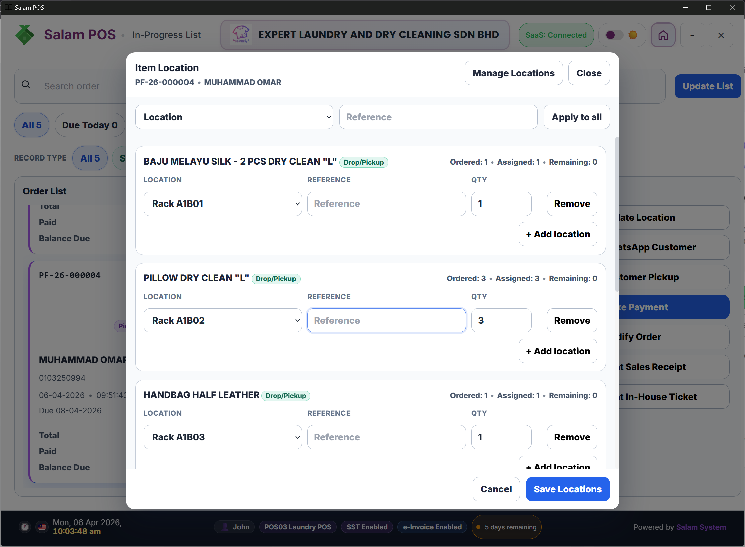Image resolution: width=745 pixels, height=547 pixels.
Task: Select the All 5 record type tab
Action: (90, 158)
